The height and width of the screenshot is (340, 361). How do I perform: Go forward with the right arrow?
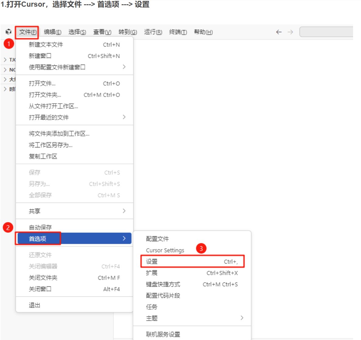click(290, 32)
